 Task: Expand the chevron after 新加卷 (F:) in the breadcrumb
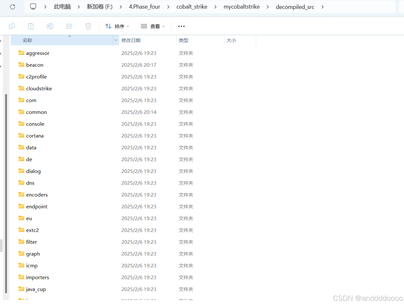pyautogui.click(x=120, y=7)
